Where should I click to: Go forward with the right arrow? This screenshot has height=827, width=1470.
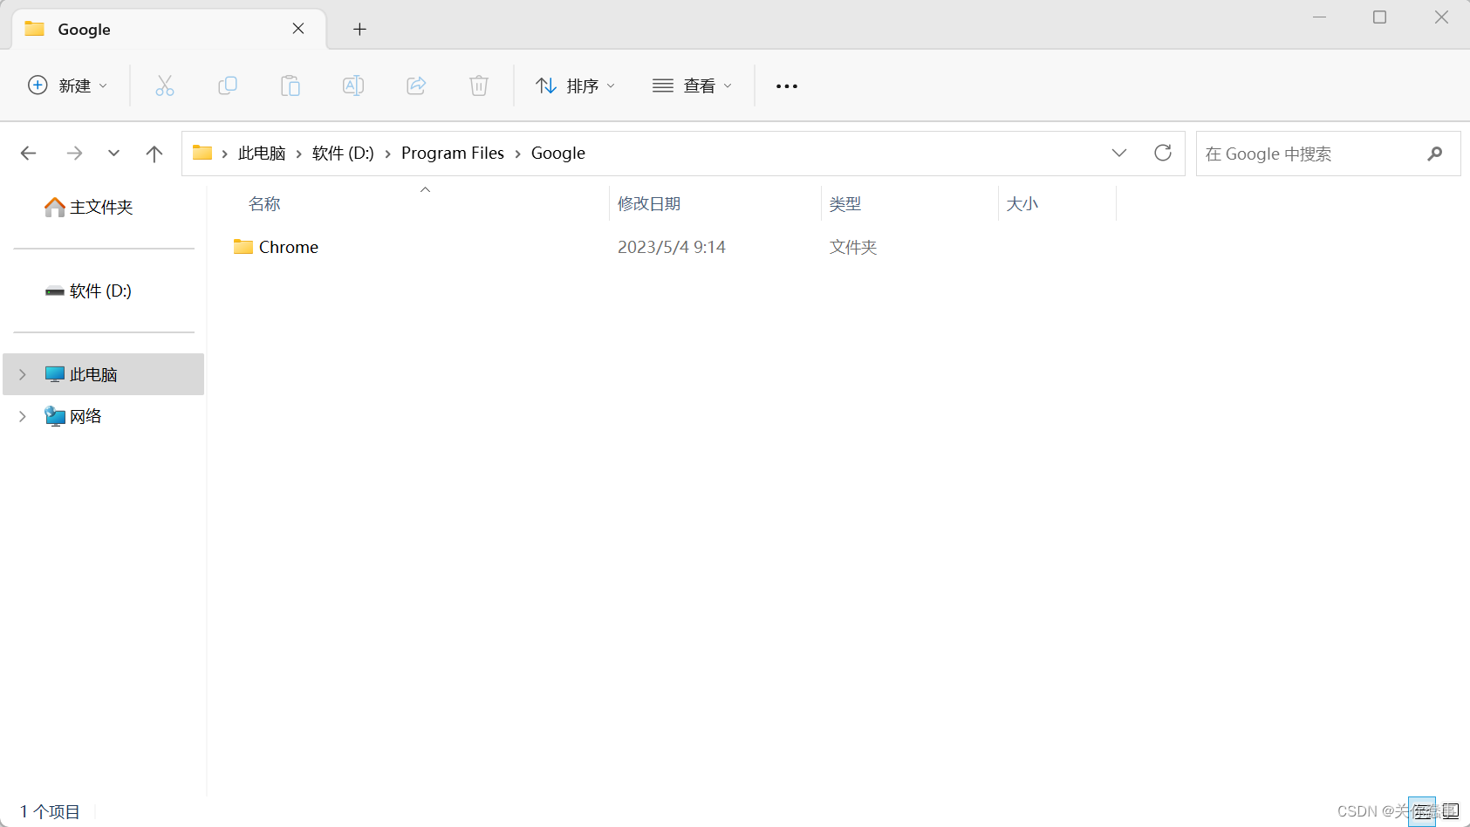pos(74,154)
